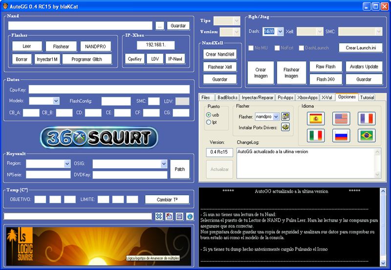
Task: Click the Avatars Update button
Action: pyautogui.click(x=364, y=67)
